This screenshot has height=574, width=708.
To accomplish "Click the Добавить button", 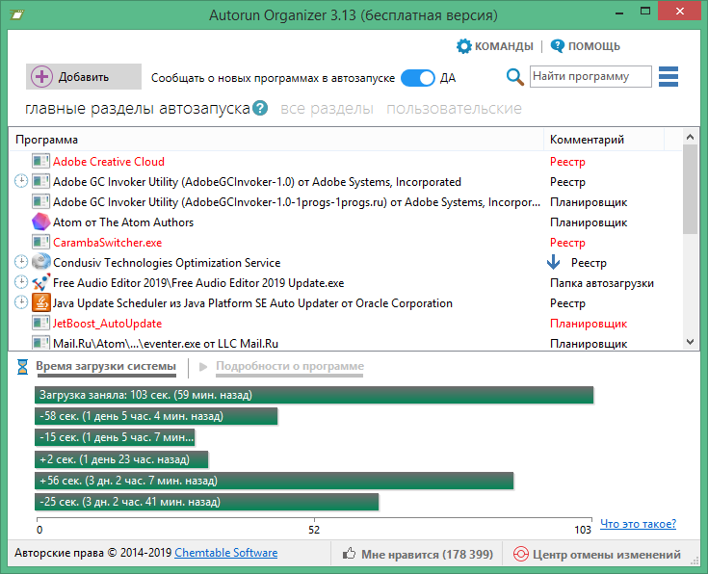I will 84,76.
